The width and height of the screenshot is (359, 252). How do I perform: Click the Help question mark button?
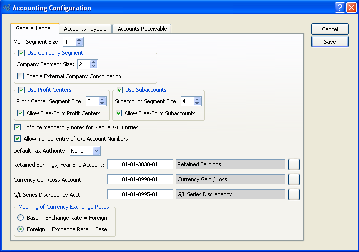click(x=340, y=8)
